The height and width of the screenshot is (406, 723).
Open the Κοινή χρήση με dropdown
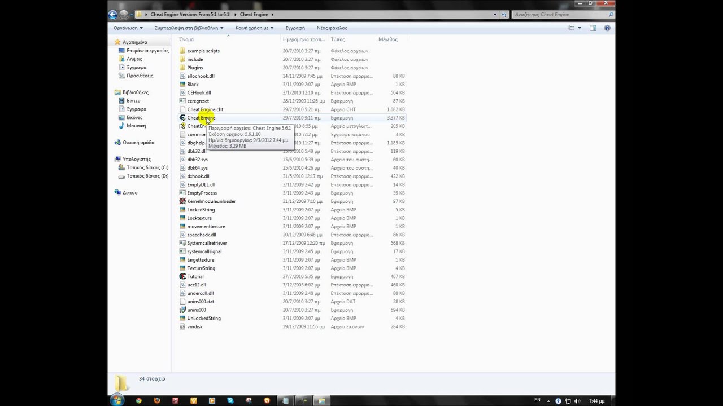(x=255, y=28)
